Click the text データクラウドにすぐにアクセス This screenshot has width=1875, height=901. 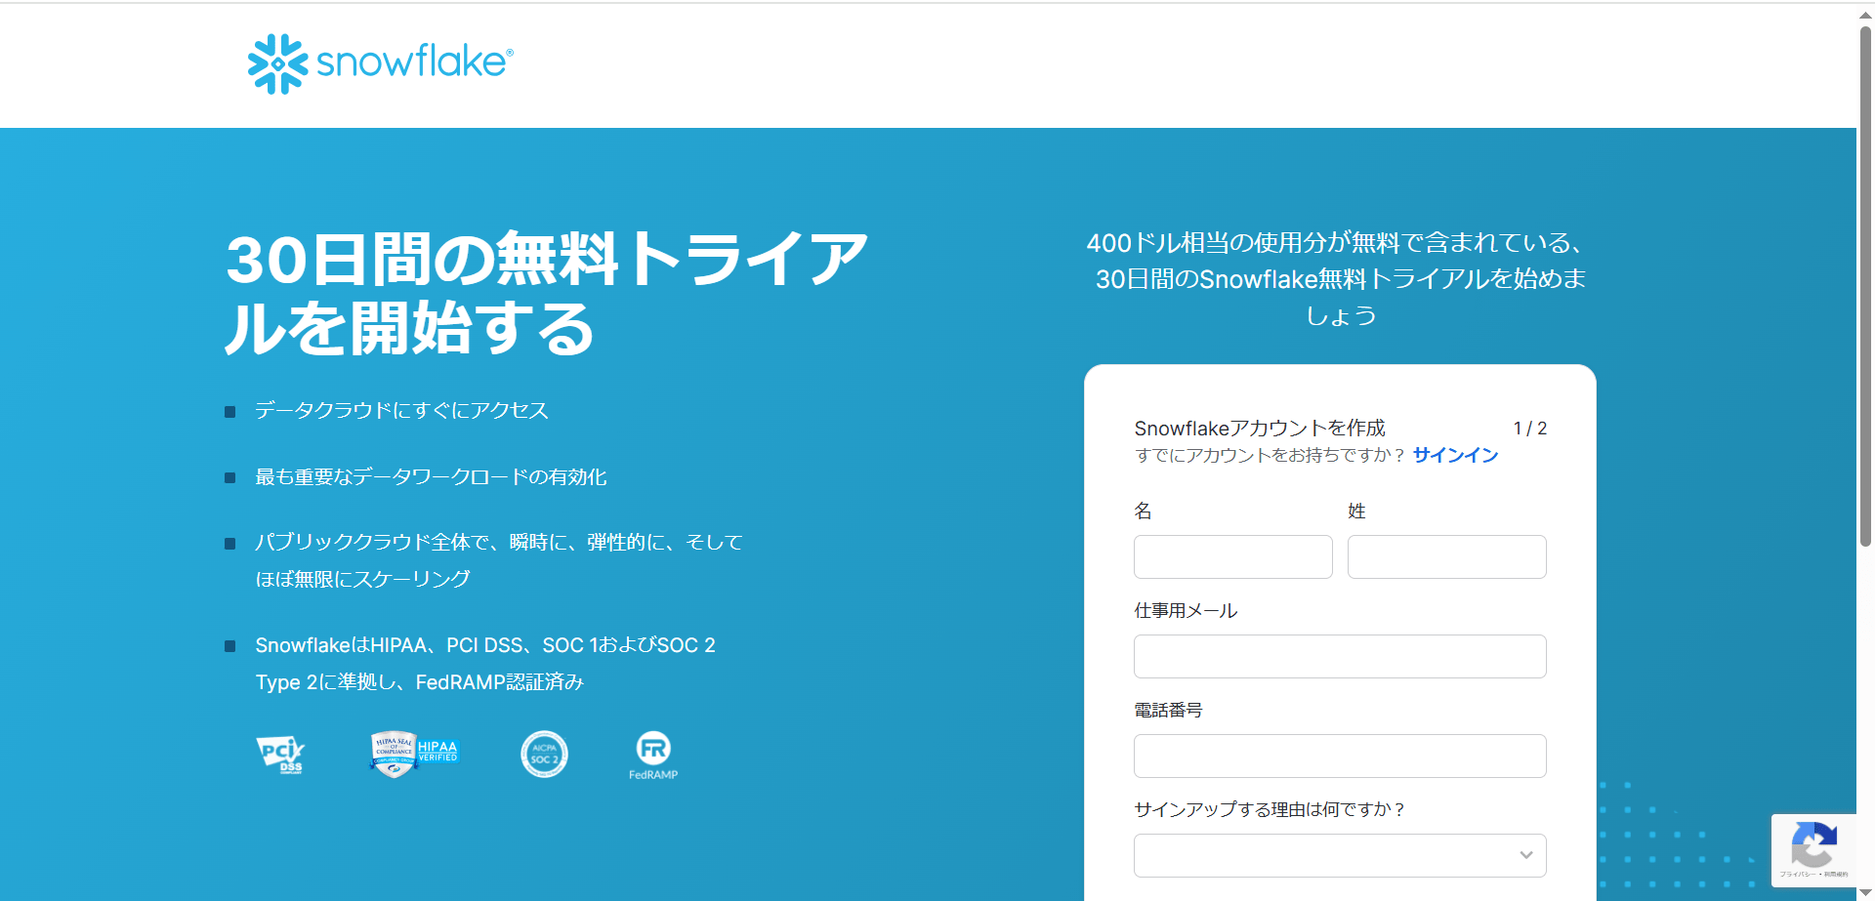(x=401, y=411)
